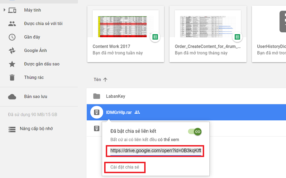Screen dimensions: 286x178
Task: Select the LabanKey folder row
Action: tap(186, 96)
